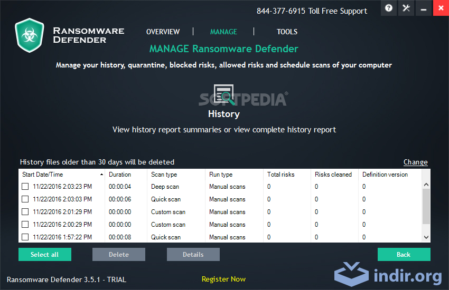Switch to the OVERVIEW tab
The height and width of the screenshot is (290, 449).
click(x=163, y=32)
